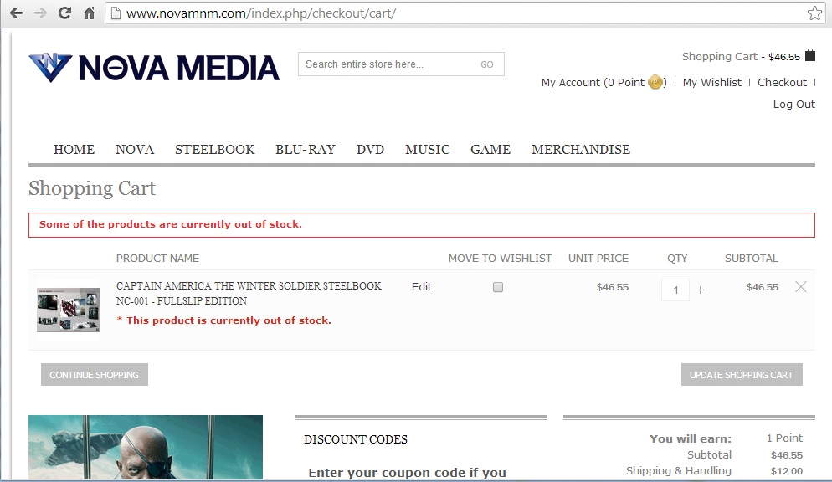Open the MERCHANDISE menu category
832x482 pixels.
581,150
